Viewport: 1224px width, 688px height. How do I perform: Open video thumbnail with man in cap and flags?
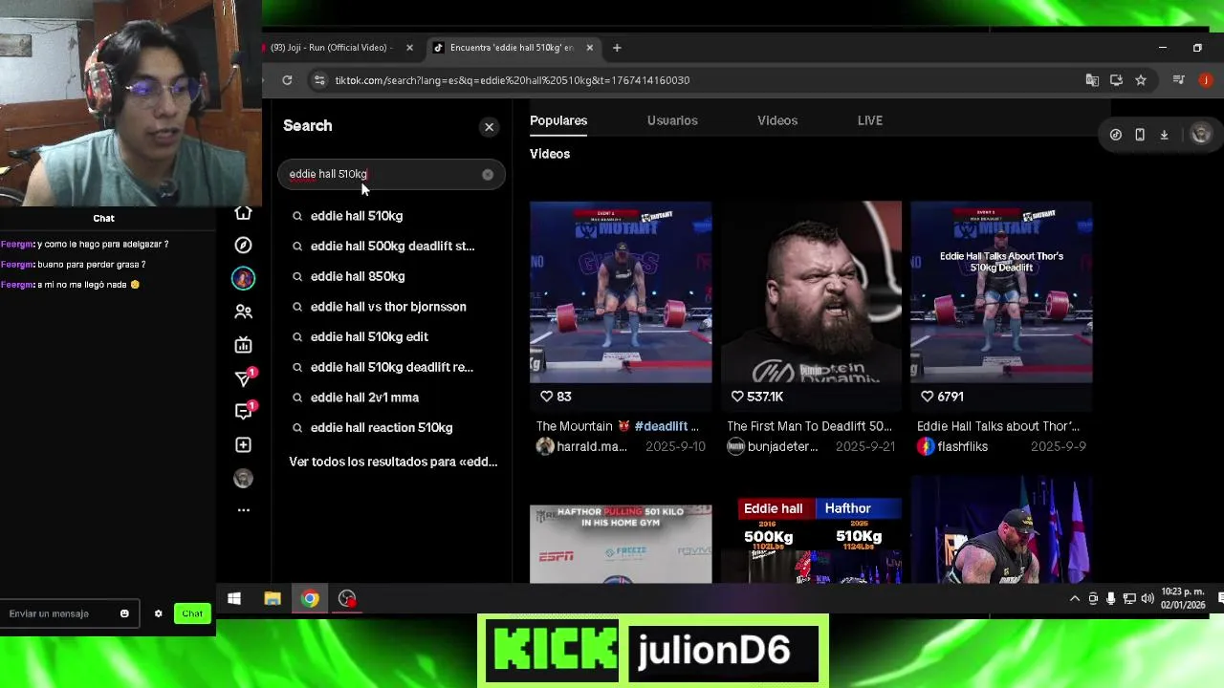(1001, 529)
